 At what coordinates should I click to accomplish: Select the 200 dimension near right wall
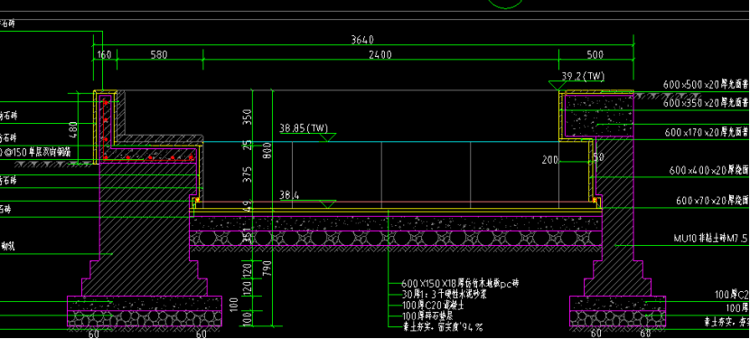tap(550, 160)
